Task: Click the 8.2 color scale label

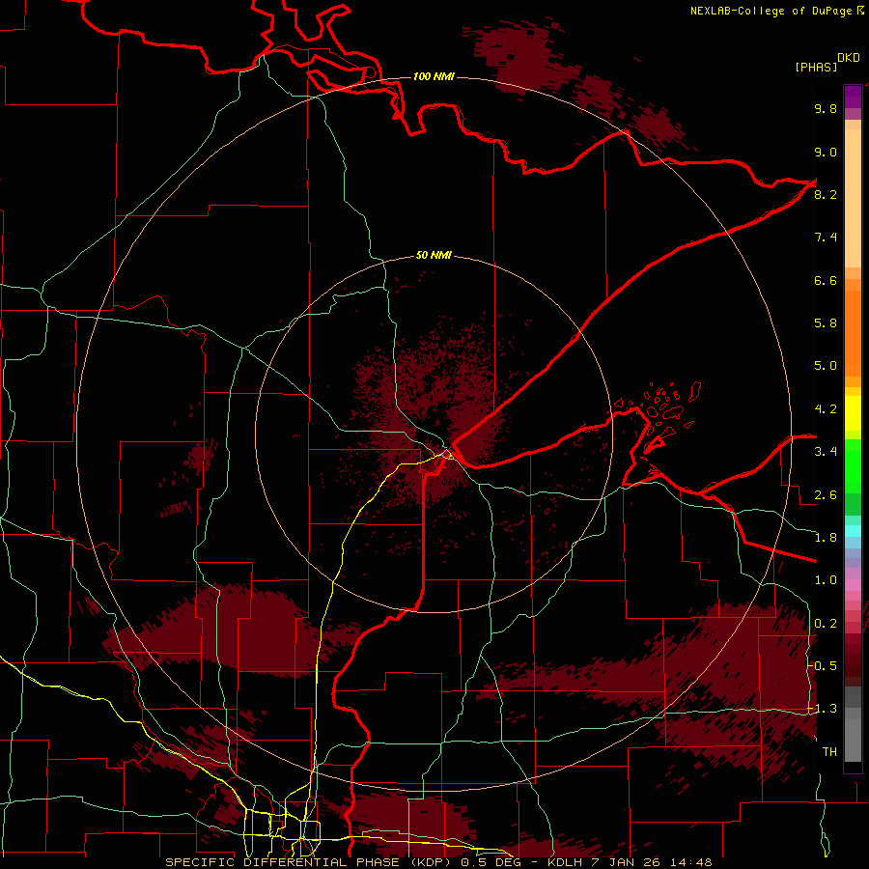Action: [826, 194]
